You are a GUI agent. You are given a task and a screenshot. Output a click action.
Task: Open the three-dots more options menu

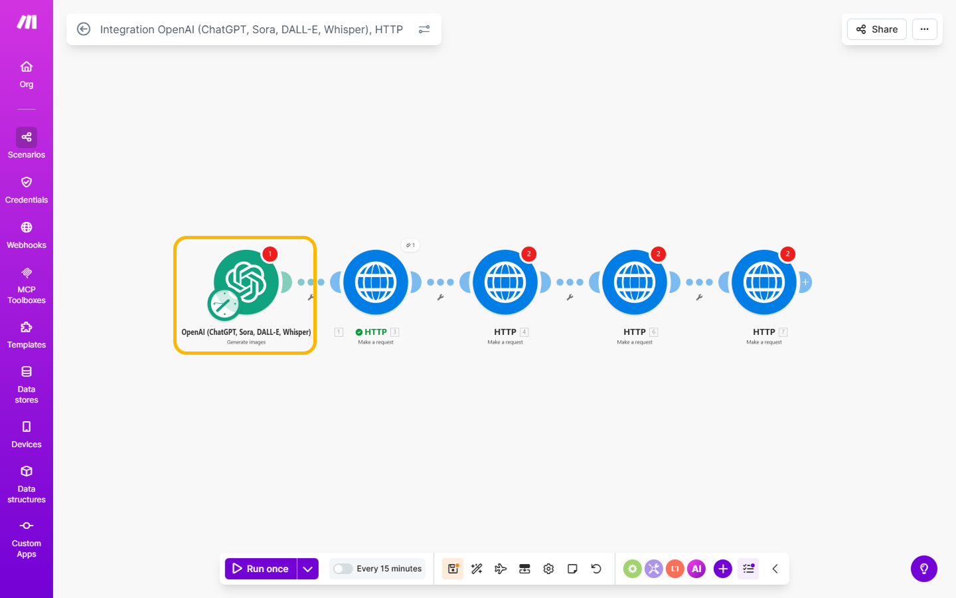pos(924,29)
